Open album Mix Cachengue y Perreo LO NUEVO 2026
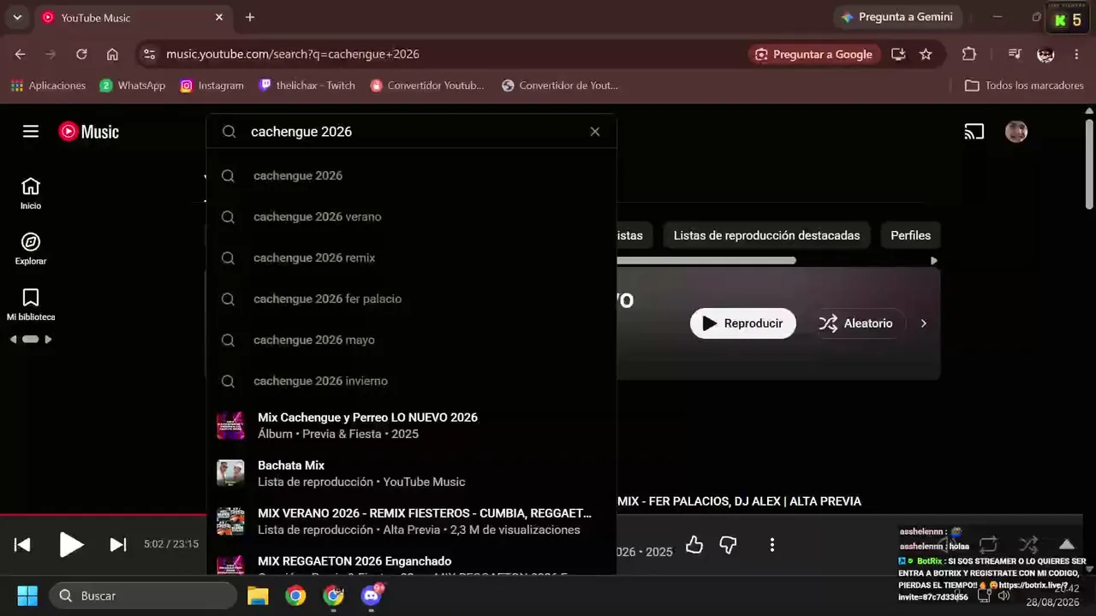 [411, 425]
